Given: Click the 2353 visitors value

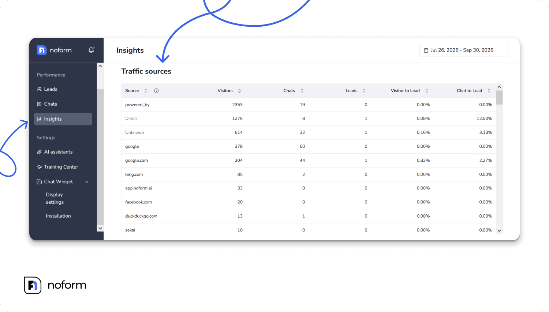Looking at the screenshot, I should [x=238, y=105].
